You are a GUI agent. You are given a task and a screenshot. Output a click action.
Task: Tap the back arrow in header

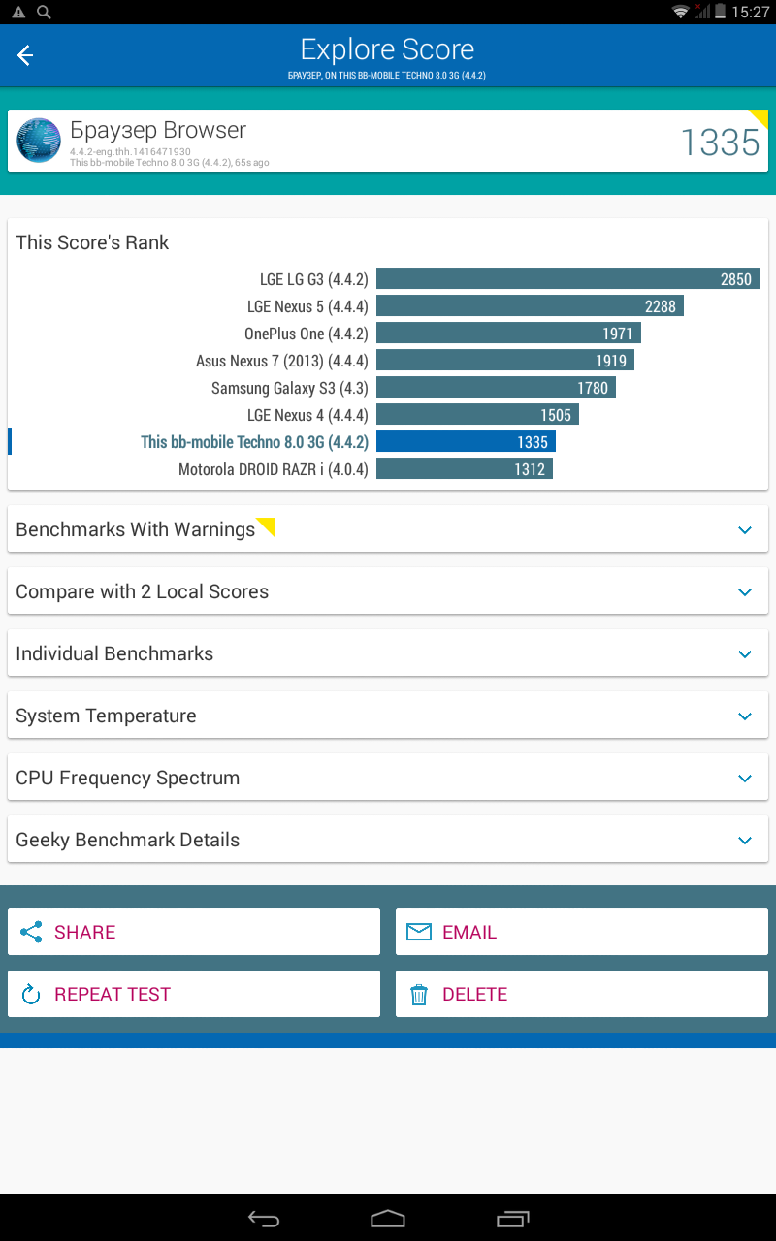coord(25,55)
